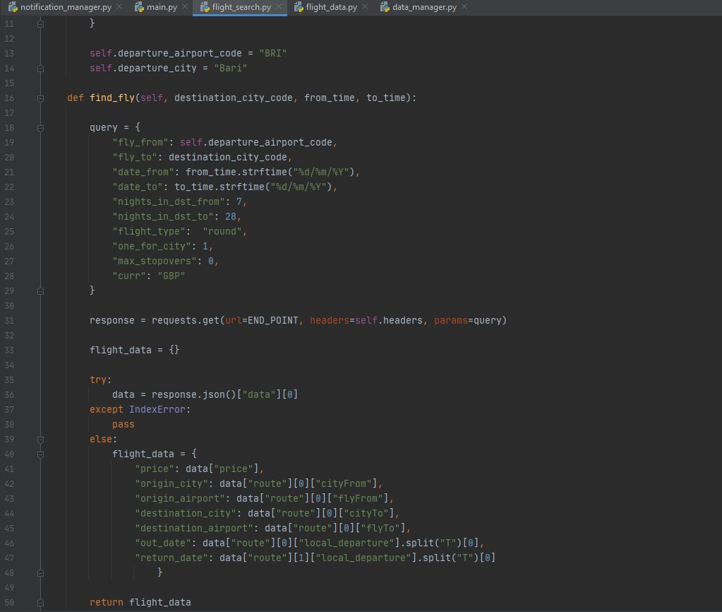Click the "one_for_city" key

[x=152, y=246]
